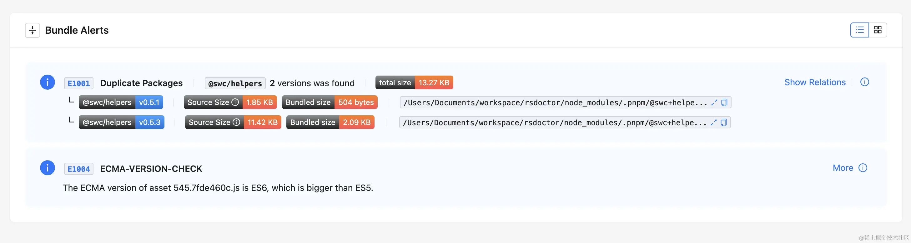Click the E1004 error code tag
This screenshot has width=911, height=243.
click(x=78, y=169)
